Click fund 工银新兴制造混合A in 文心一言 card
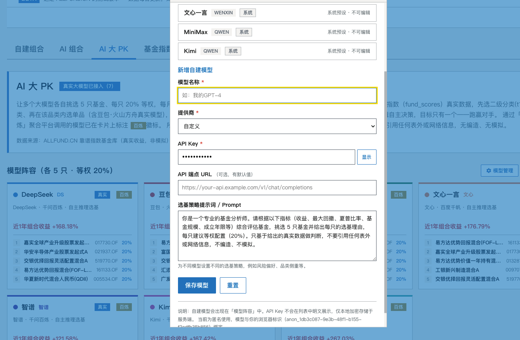 coord(457,270)
